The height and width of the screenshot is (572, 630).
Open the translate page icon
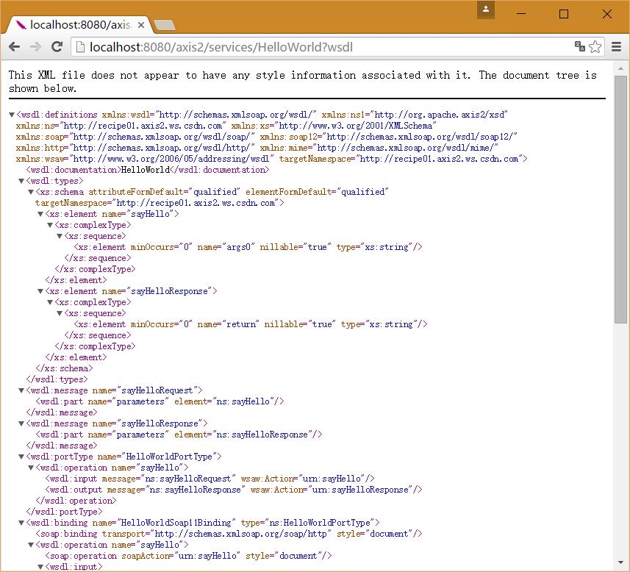click(x=580, y=47)
